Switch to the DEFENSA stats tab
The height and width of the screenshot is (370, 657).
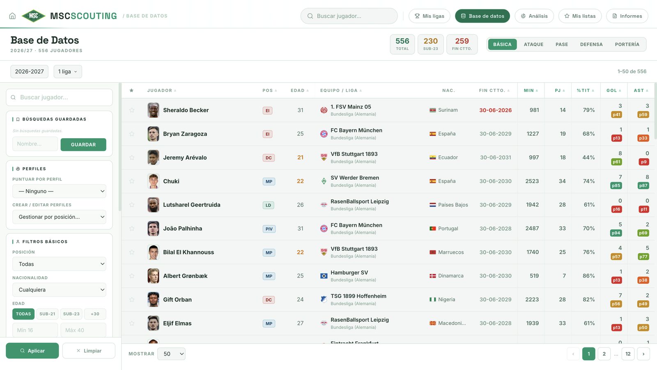coord(591,44)
